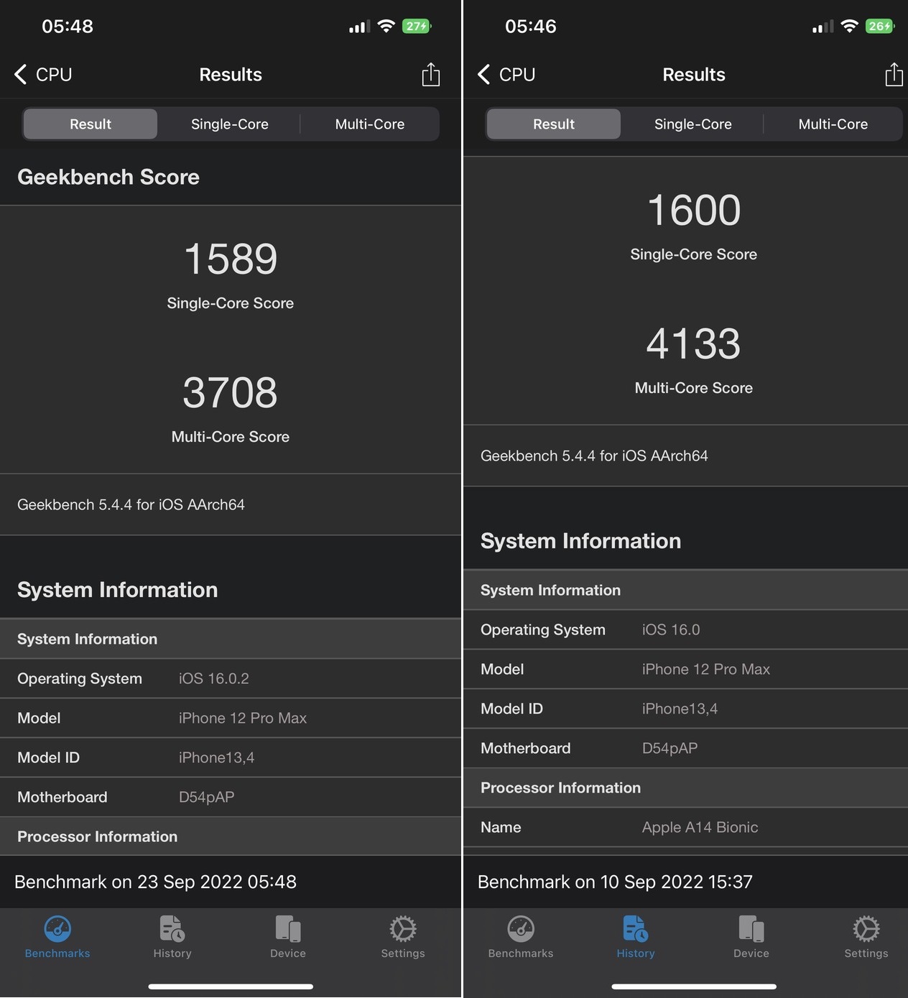Image resolution: width=908 pixels, height=998 pixels.
Task: Select Single-Core segment in left screen
Action: [230, 124]
